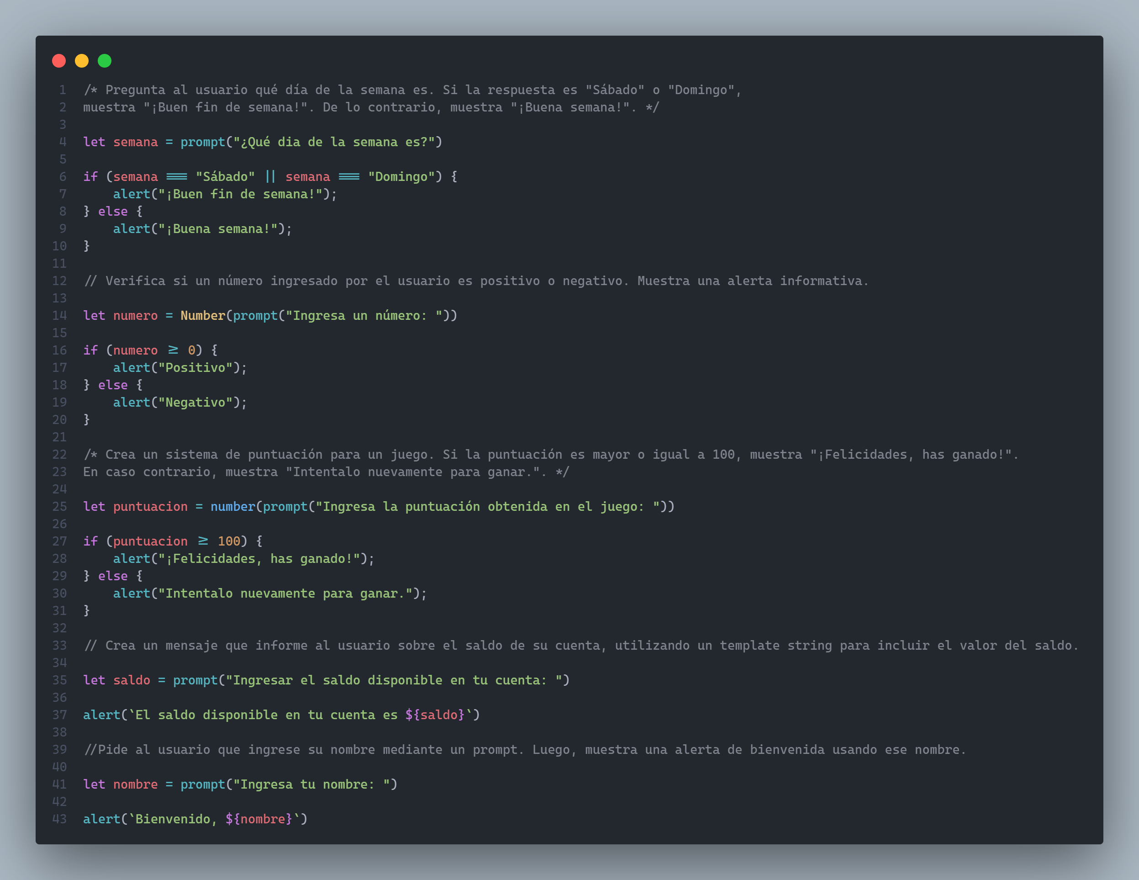Click the 'puntuacion' variable in line 27 condition

150,541
